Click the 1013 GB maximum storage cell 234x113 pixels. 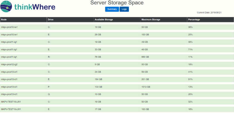click(x=164, y=87)
